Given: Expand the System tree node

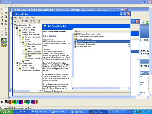Looking at the screenshot, I should (20, 39).
